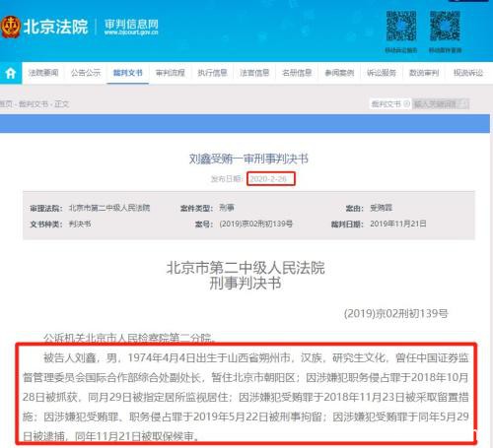This screenshot has width=493, height=448.
Task: Click the large heading 北京市第二中级人民法院
Action: coord(246,268)
